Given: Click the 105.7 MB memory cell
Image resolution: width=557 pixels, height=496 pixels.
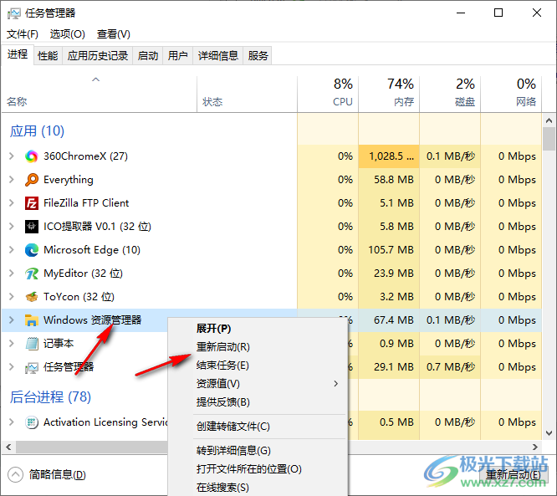Looking at the screenshot, I should pos(389,250).
